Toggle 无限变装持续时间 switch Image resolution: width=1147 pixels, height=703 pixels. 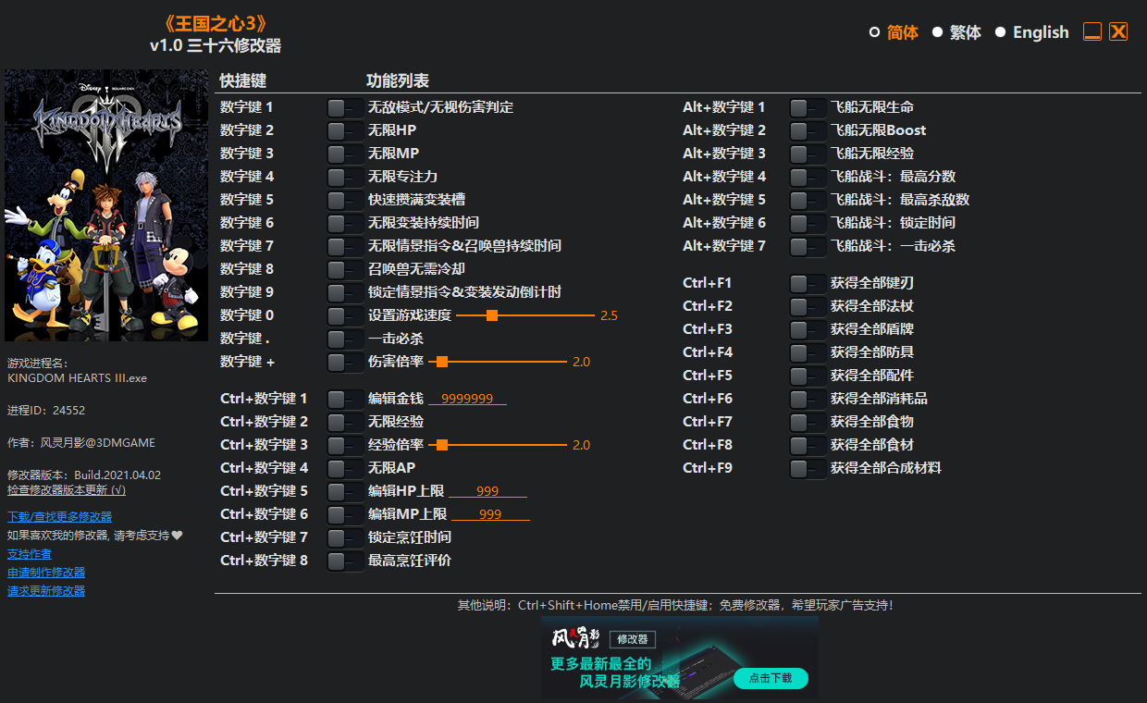pos(345,223)
